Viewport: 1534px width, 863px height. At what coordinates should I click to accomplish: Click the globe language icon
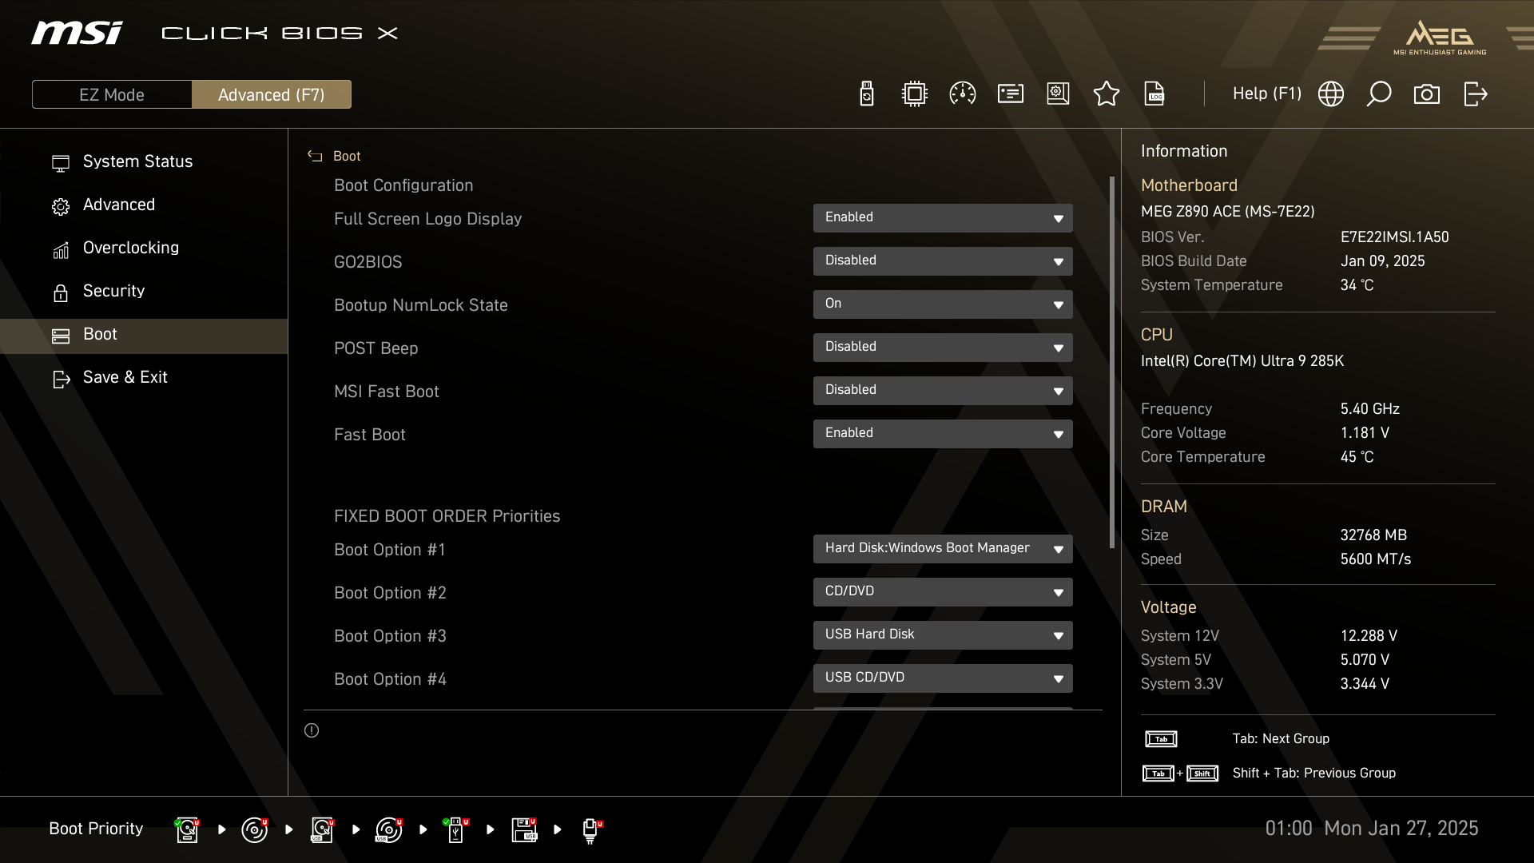click(1330, 94)
